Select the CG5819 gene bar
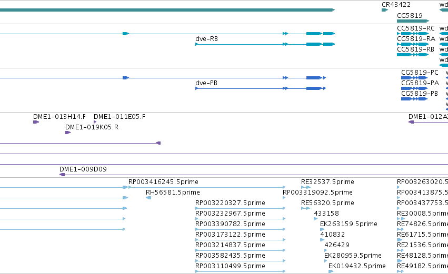 point(413,21)
